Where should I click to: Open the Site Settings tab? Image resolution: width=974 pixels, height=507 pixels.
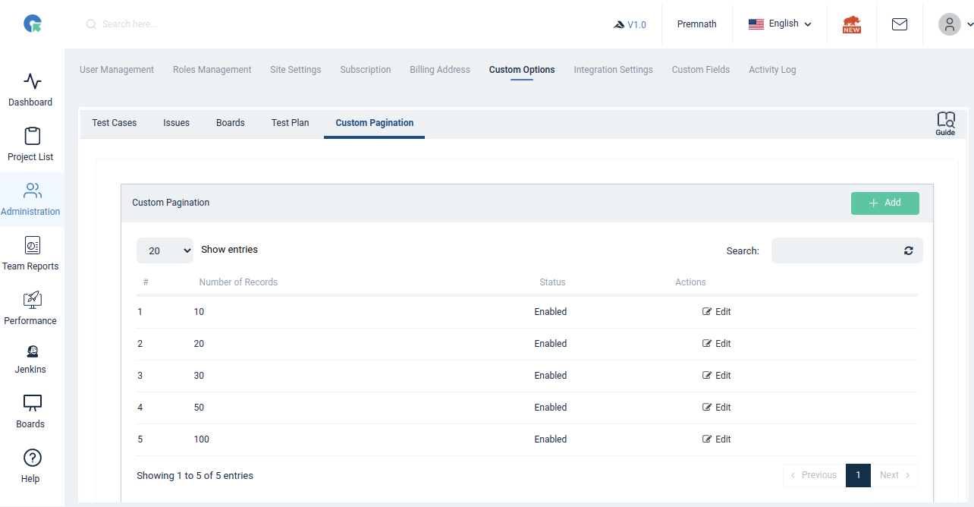click(x=296, y=70)
